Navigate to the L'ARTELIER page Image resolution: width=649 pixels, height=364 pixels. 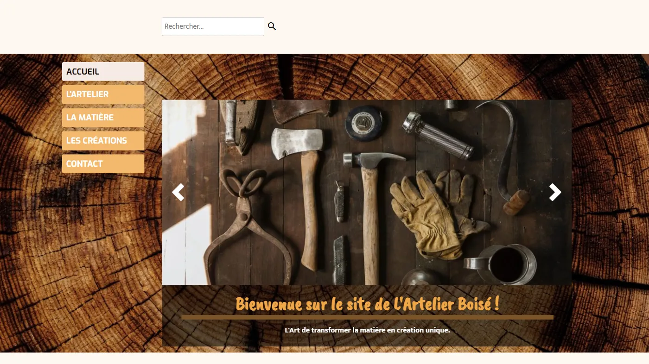pos(103,94)
